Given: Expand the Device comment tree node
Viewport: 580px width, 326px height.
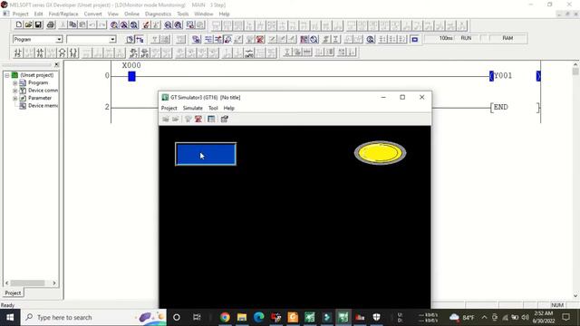Looking at the screenshot, I should pyautogui.click(x=15, y=91).
